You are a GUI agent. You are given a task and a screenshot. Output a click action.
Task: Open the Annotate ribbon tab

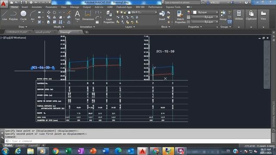(x=37, y=7)
